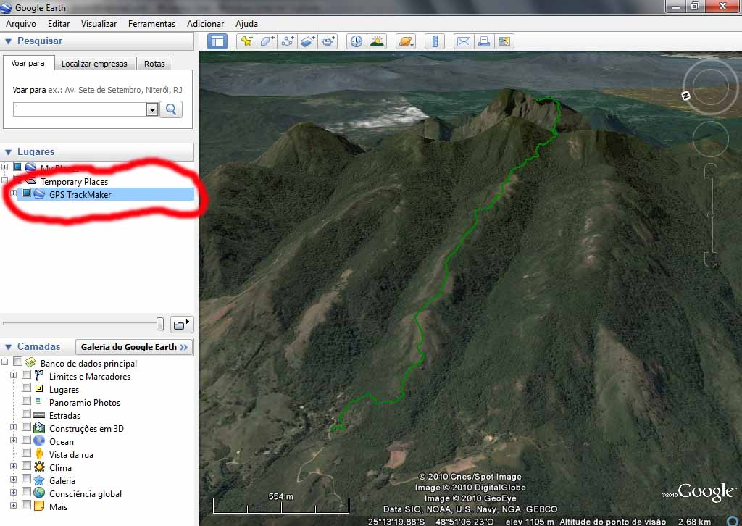Click the places opacity slider handle
Image resolution: width=742 pixels, height=526 pixels.
(160, 323)
